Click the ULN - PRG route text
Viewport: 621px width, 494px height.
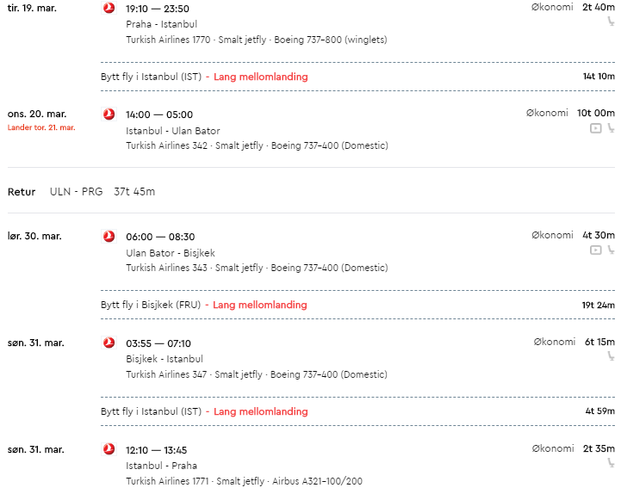pyautogui.click(x=76, y=192)
